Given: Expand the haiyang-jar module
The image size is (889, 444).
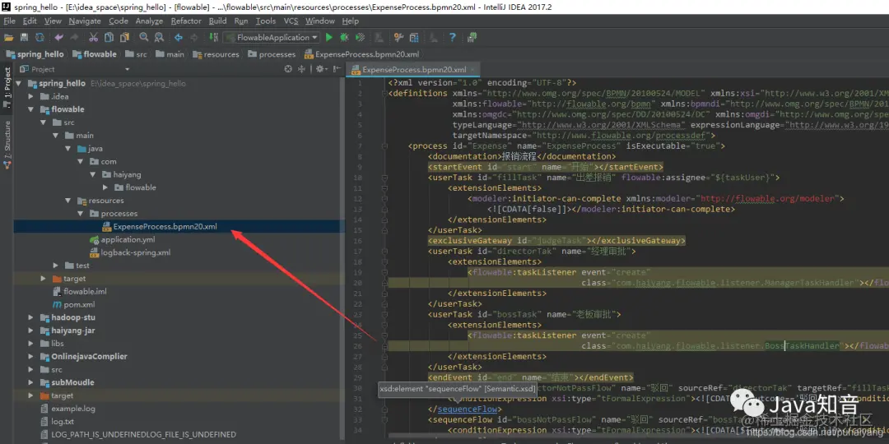Looking at the screenshot, I should click(x=30, y=331).
